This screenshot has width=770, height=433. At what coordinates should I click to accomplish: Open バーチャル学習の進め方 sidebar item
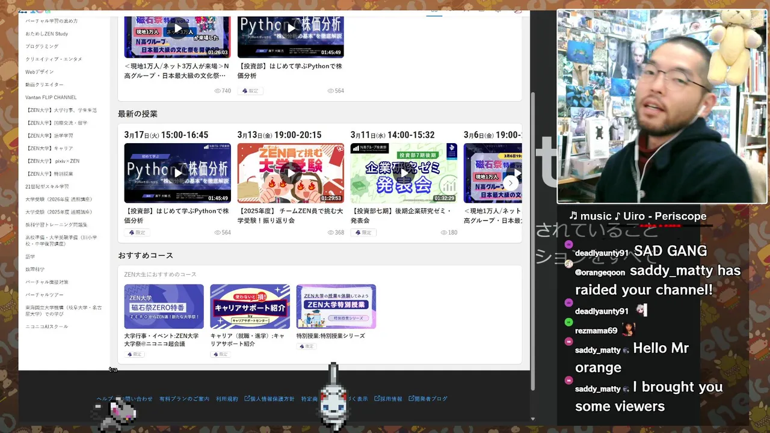click(52, 21)
